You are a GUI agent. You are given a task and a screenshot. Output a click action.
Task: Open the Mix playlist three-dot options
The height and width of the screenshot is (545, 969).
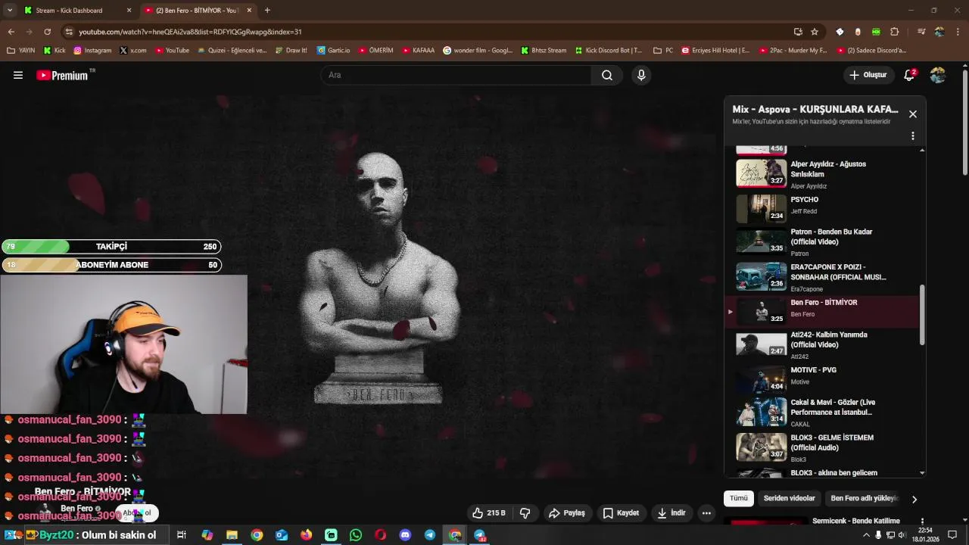click(913, 136)
